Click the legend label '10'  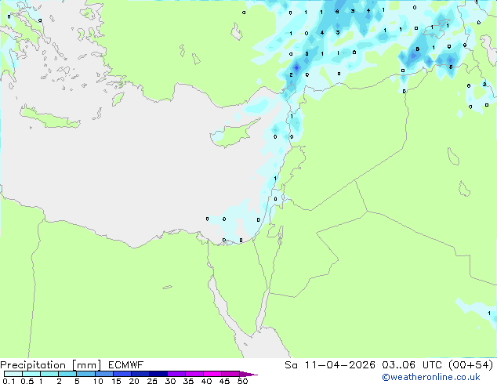click(98, 381)
